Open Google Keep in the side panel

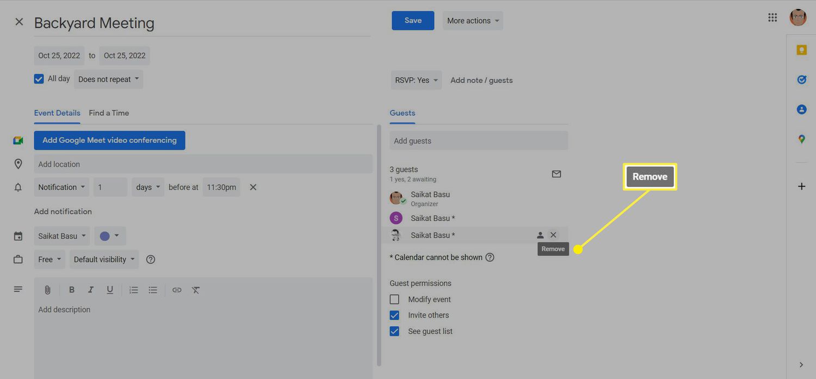[801, 50]
